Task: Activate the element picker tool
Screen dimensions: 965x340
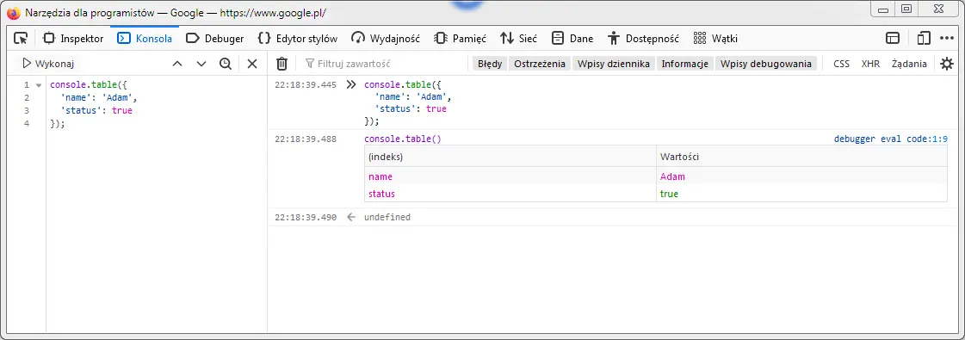Action: click(x=21, y=38)
